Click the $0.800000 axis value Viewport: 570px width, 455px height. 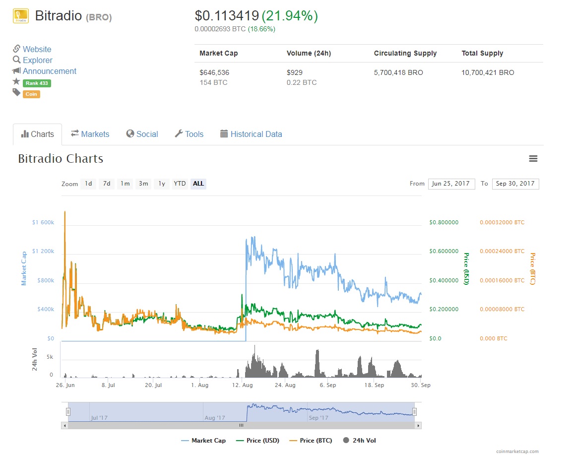[444, 222]
